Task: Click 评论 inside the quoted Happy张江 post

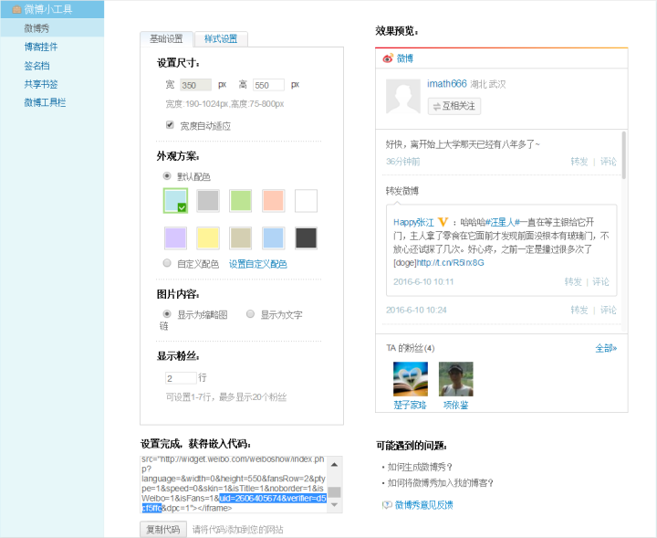Action: click(x=600, y=281)
